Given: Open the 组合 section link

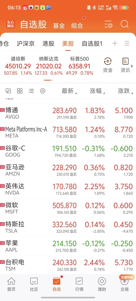Looking at the screenshot, I should (77, 26).
